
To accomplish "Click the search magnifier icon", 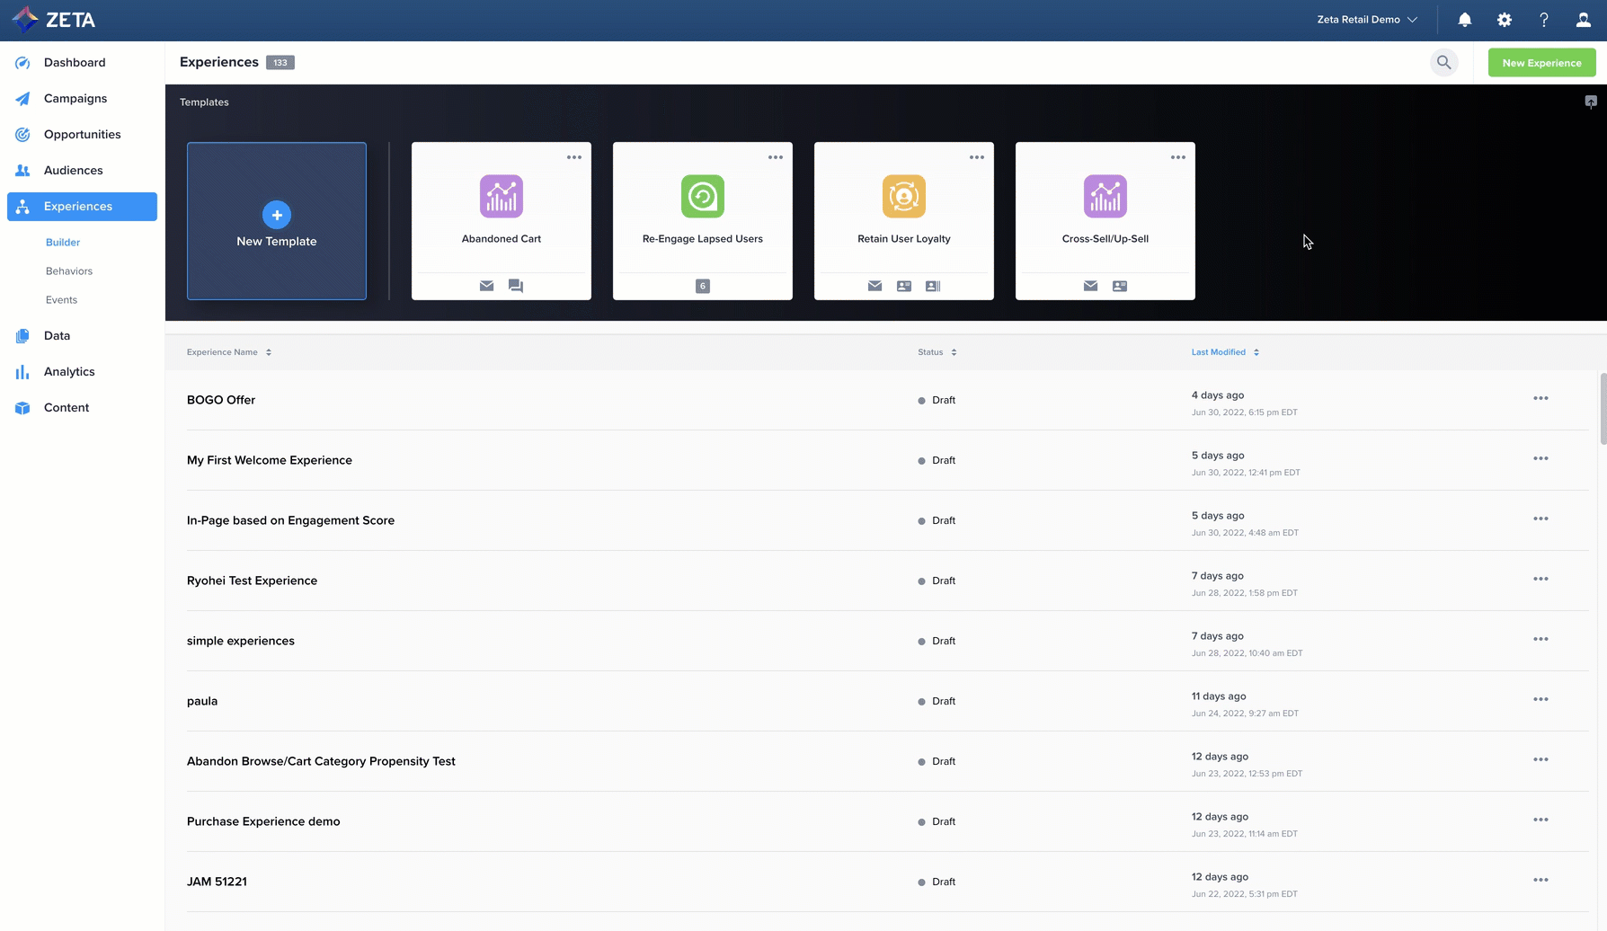I will pyautogui.click(x=1443, y=62).
